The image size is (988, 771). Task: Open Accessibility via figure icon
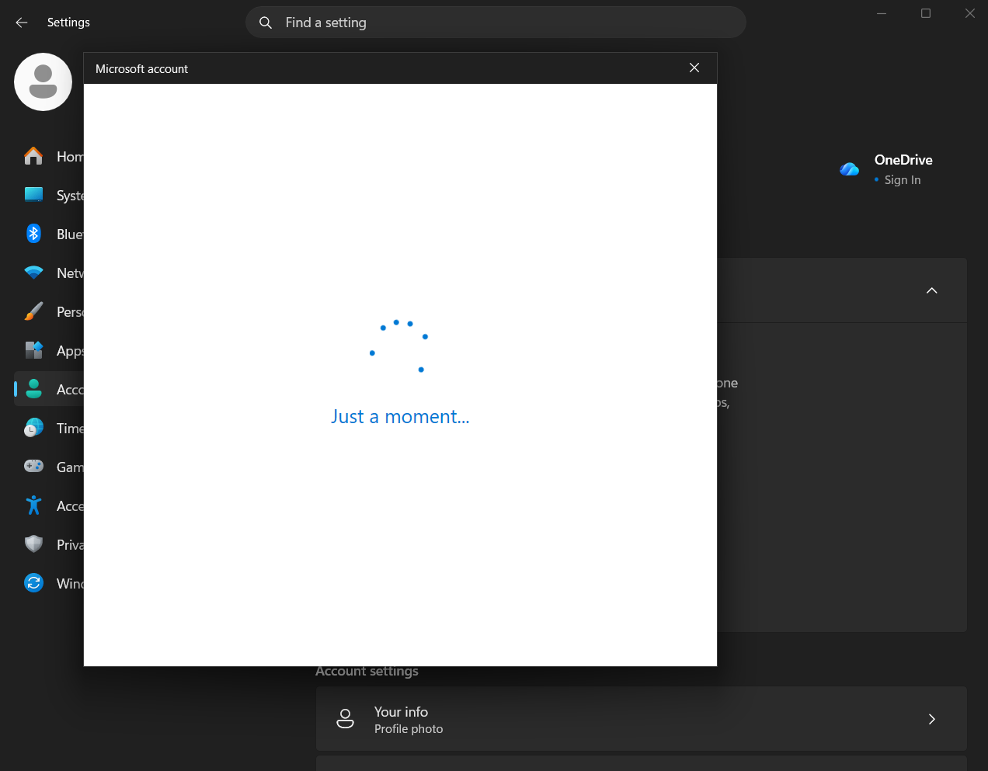pyautogui.click(x=33, y=505)
